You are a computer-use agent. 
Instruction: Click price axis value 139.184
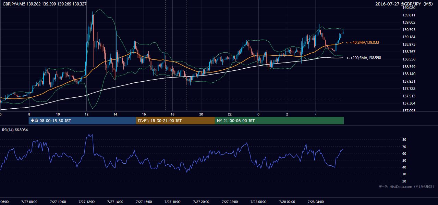[409, 37]
